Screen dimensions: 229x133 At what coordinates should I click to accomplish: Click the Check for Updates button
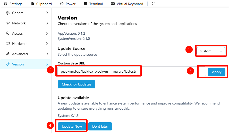[77, 84]
